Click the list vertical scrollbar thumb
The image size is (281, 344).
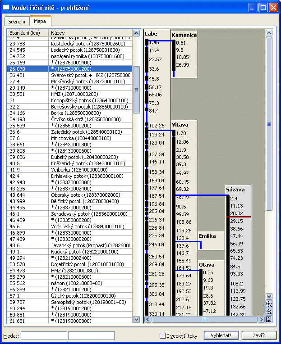[137, 90]
